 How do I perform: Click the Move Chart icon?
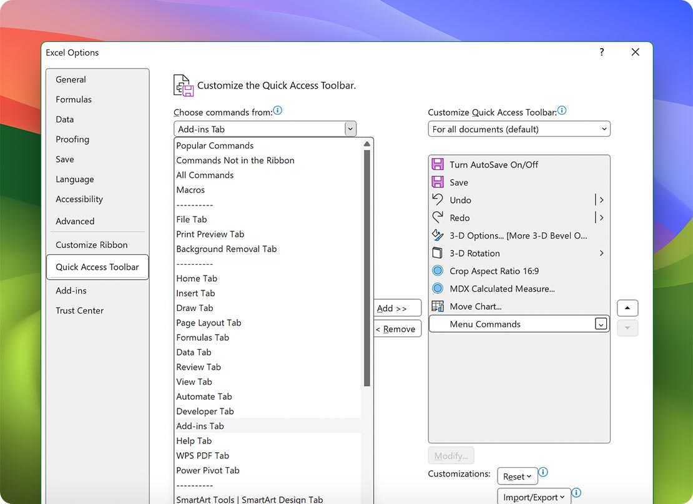point(437,306)
